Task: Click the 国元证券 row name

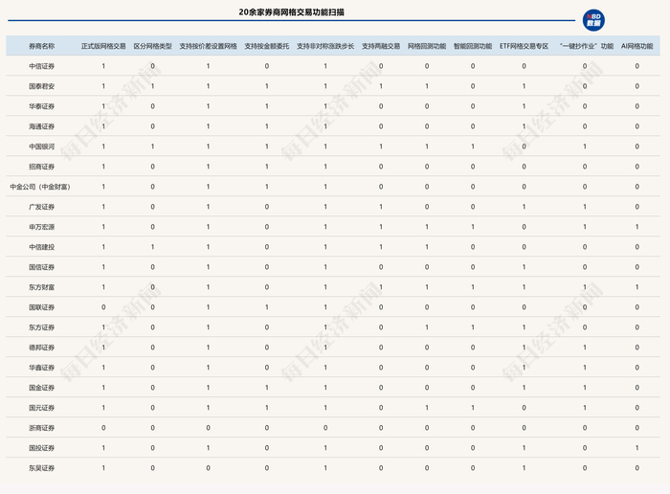Action: [x=41, y=408]
